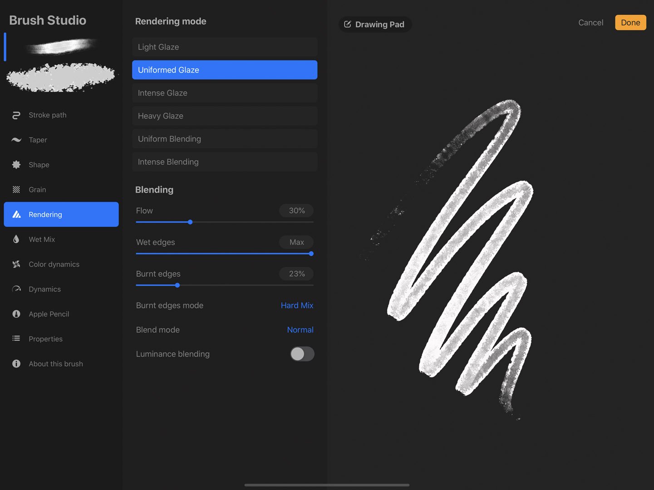Select the Stroke path settings icon

[x=16, y=115]
